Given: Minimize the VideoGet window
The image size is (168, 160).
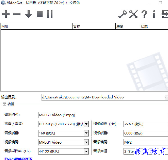Looking at the screenshot, I should point(148,3).
